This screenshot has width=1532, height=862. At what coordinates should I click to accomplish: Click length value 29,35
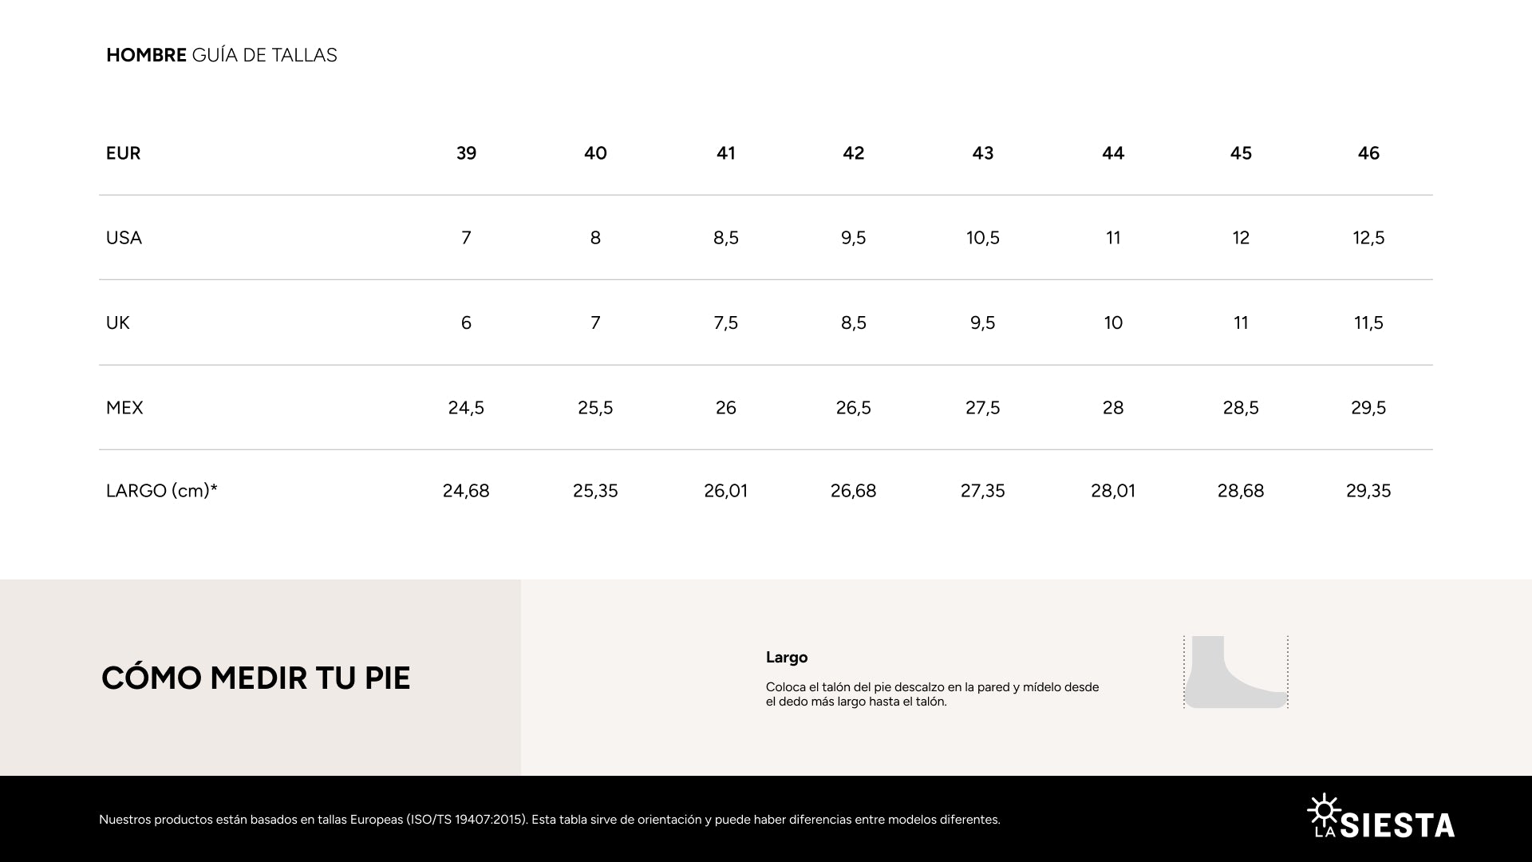pyautogui.click(x=1368, y=491)
